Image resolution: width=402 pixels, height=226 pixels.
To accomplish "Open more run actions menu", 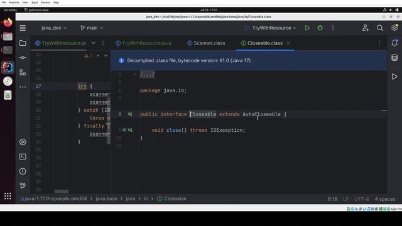I will pos(333,28).
